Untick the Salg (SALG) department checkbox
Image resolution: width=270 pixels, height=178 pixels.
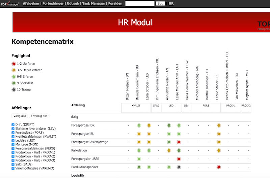click(x=13, y=164)
